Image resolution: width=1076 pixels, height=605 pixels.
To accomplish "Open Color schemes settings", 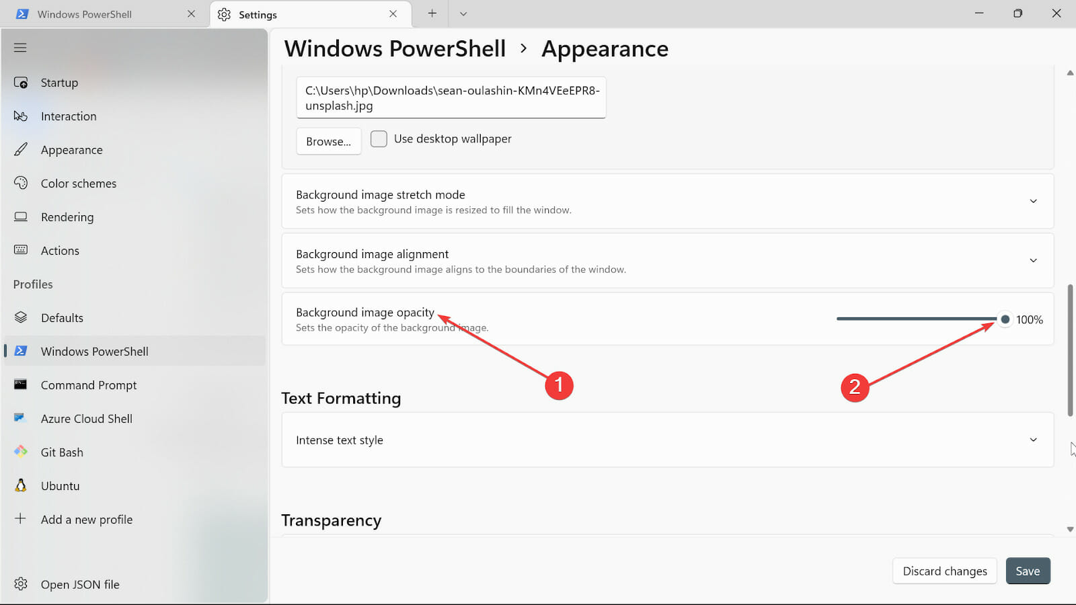I will (134, 184).
